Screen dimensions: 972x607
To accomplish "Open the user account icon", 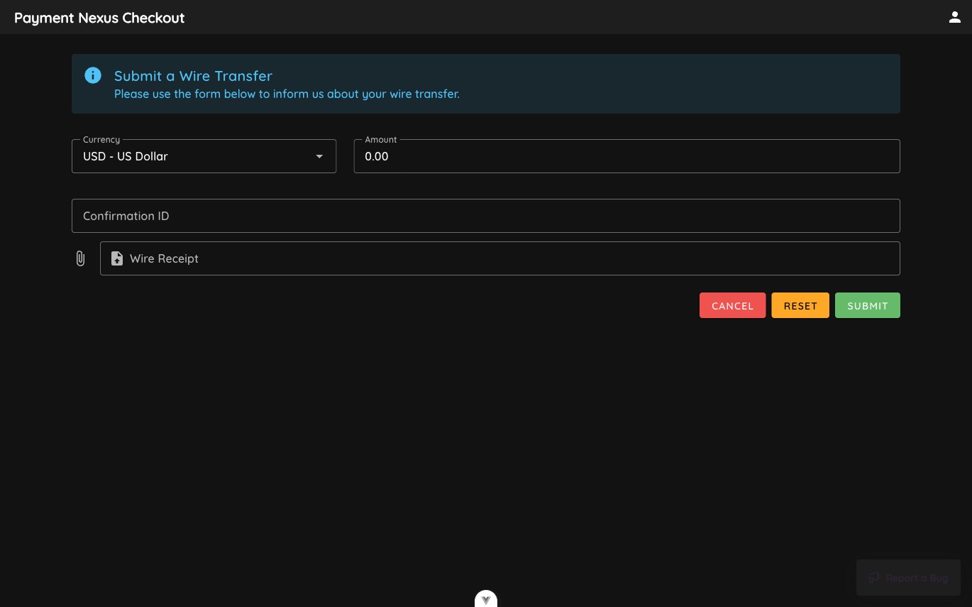I will (x=954, y=17).
